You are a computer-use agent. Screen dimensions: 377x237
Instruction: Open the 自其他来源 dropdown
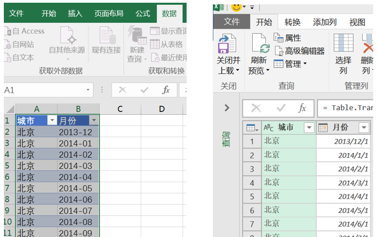click(67, 40)
